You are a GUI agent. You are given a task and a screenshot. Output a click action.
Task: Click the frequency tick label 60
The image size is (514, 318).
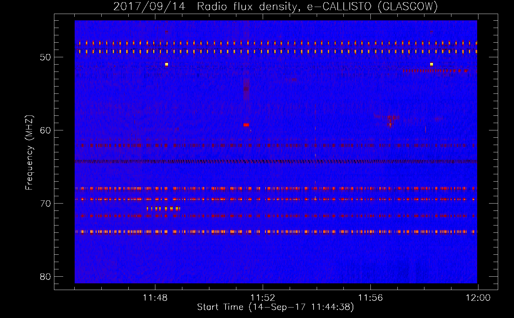coord(45,130)
